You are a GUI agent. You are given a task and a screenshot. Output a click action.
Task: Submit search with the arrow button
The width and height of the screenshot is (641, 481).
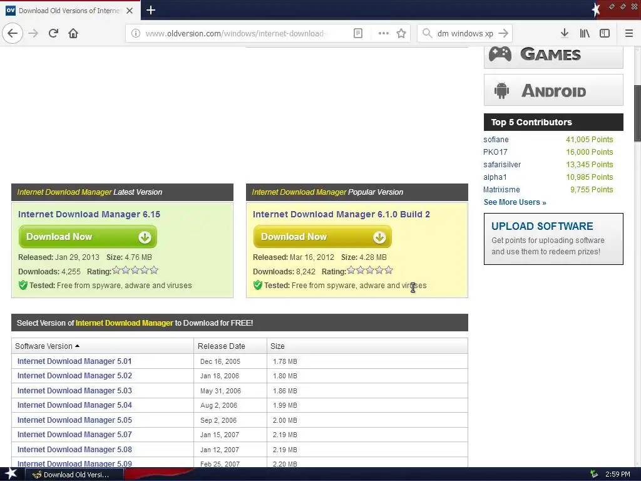point(504,33)
